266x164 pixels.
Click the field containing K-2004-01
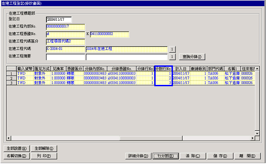coord(66,49)
